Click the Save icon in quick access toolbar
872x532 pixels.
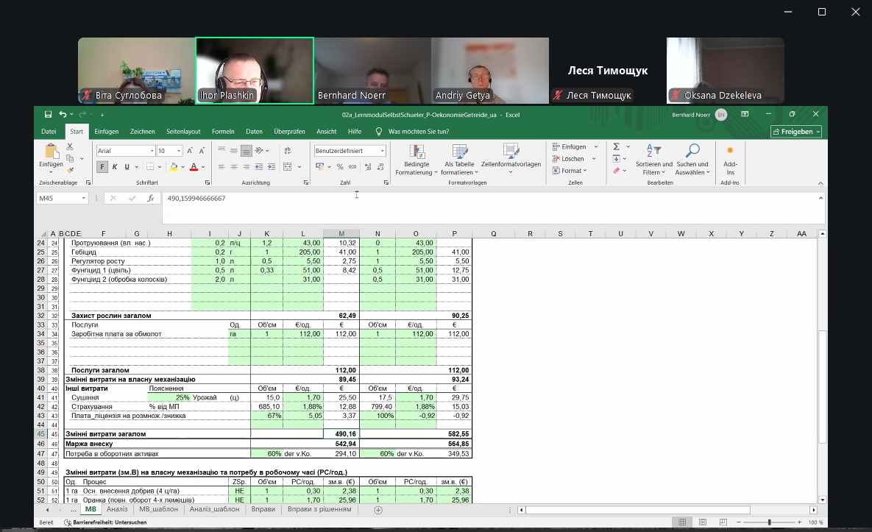pyautogui.click(x=48, y=115)
